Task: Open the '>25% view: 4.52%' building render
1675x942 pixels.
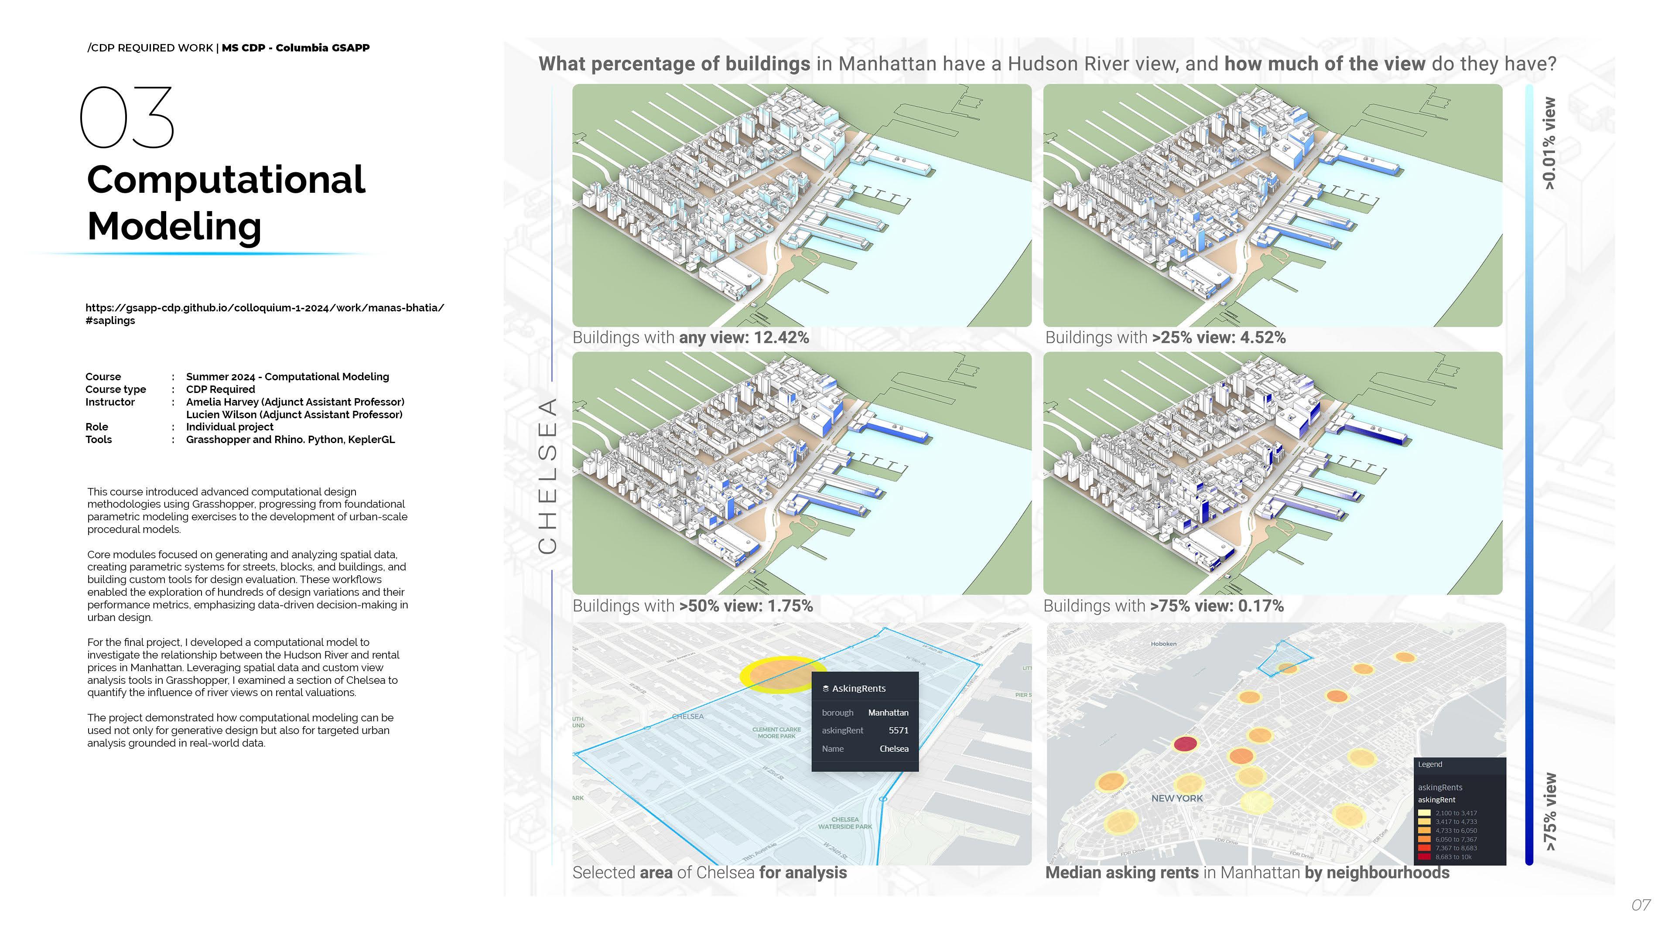Action: [x=1272, y=205]
